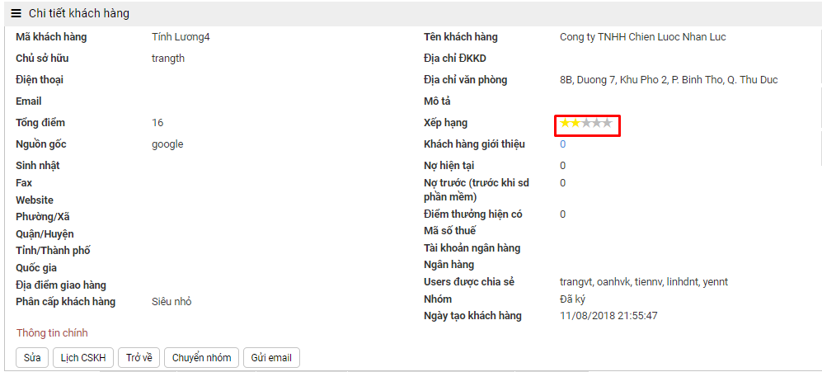This screenshot has height=372, width=822.
Task: Click the company name Cong ty TNHH Chien Luoc Nhan Luc
Action: [x=642, y=37]
